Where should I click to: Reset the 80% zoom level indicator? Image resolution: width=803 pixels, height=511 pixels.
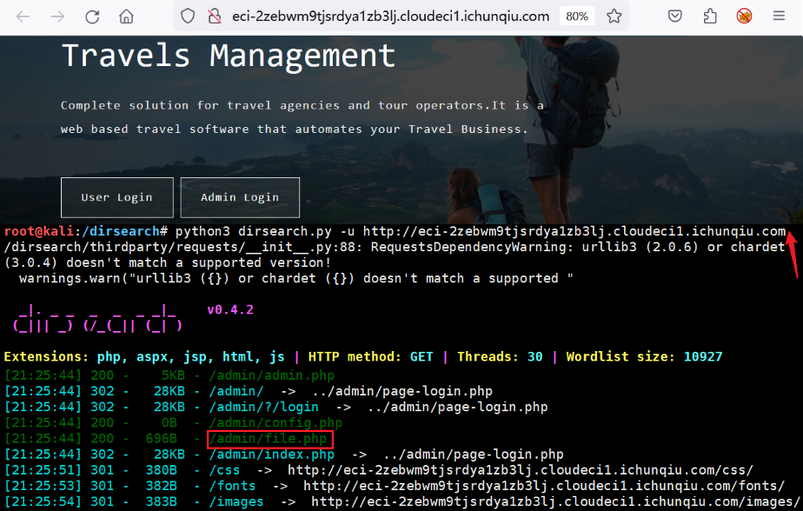point(577,17)
